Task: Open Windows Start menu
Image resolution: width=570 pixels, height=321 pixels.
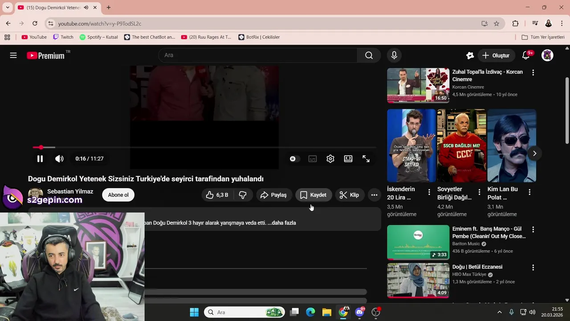Action: tap(194, 312)
